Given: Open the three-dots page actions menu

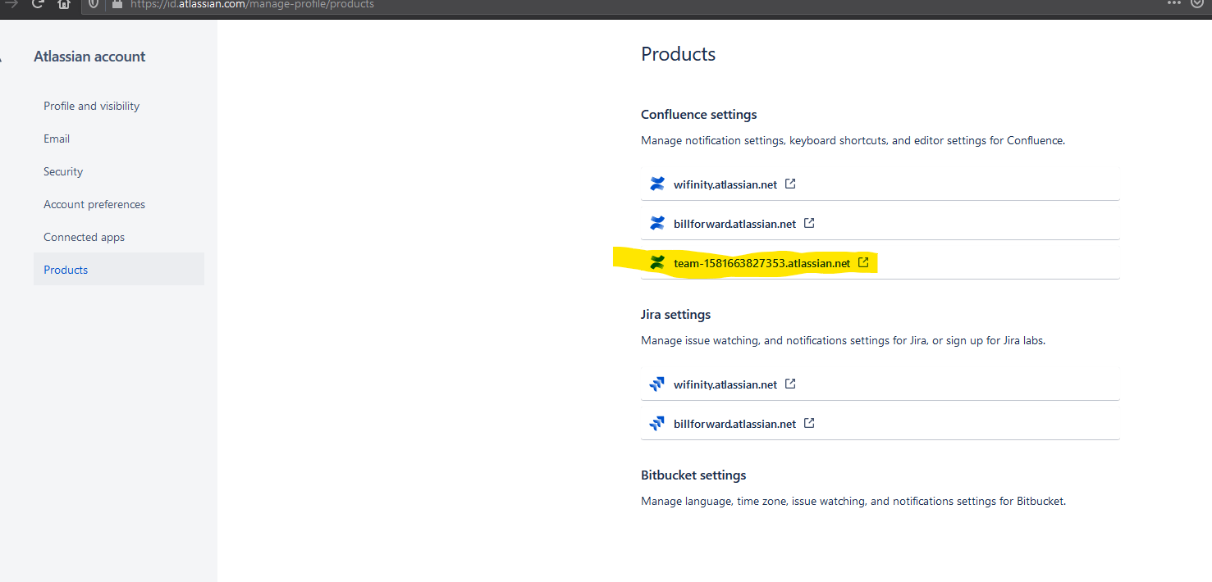Looking at the screenshot, I should pyautogui.click(x=1174, y=4).
